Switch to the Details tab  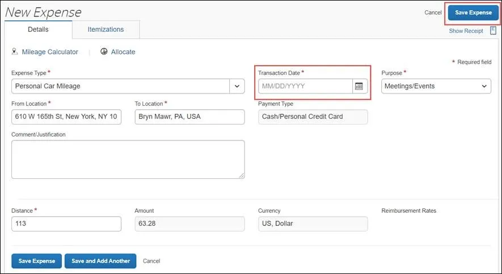tap(38, 29)
